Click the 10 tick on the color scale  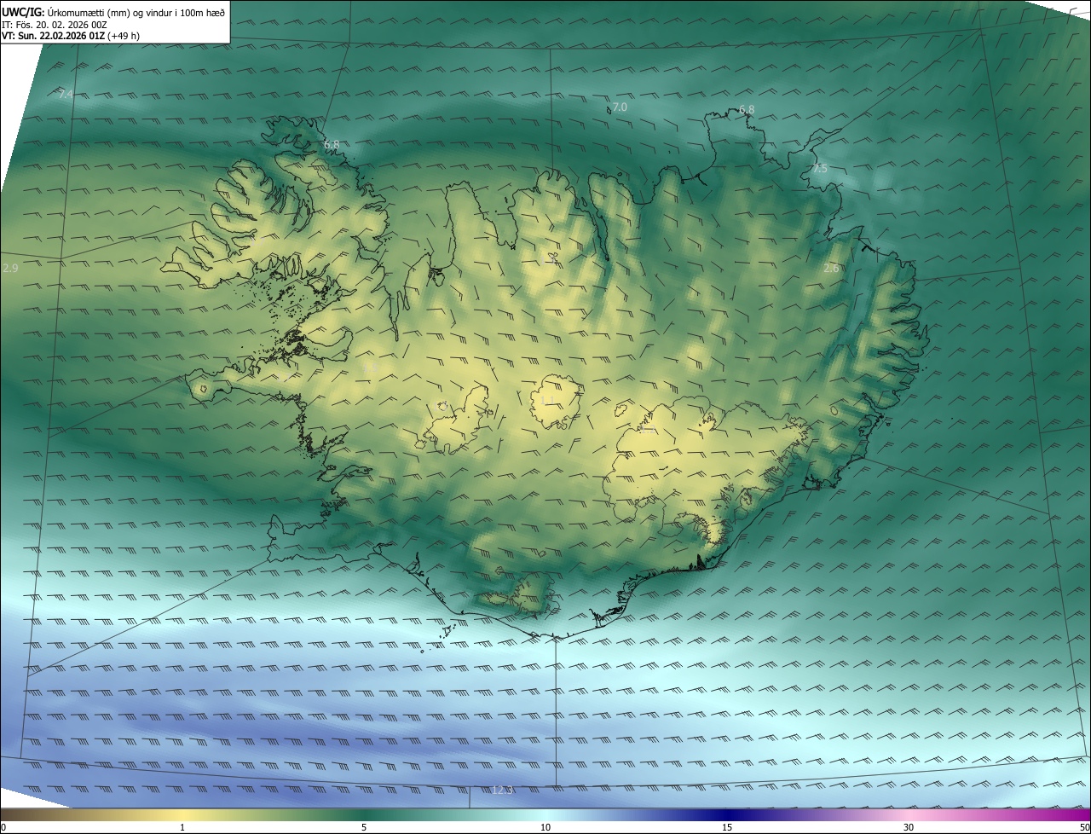pos(545,827)
